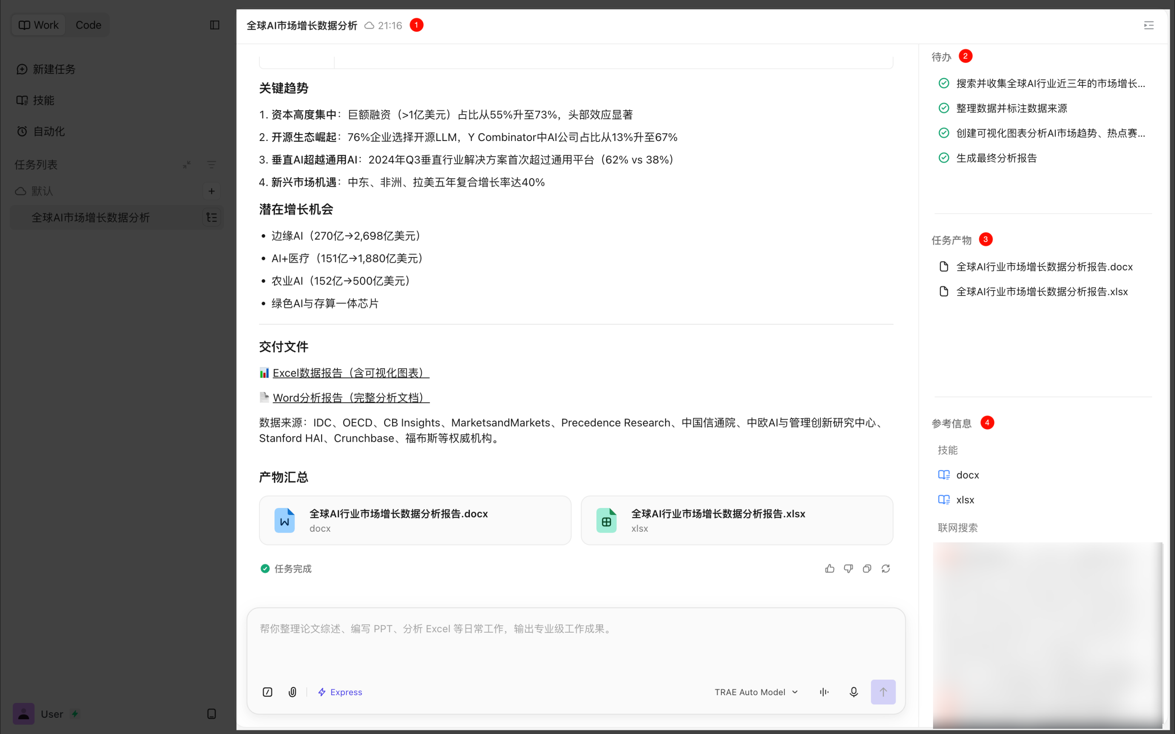The image size is (1175, 734).
Task: Open the Excel数据报告（含可视化图表）link
Action: [x=350, y=373]
